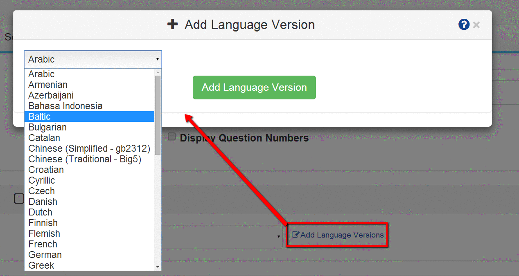Select French in the language list

pyautogui.click(x=43, y=244)
